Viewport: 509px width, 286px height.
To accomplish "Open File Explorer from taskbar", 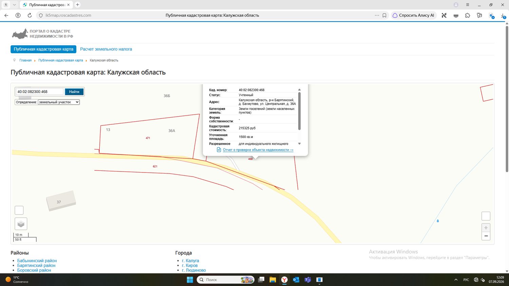I will coord(272,280).
